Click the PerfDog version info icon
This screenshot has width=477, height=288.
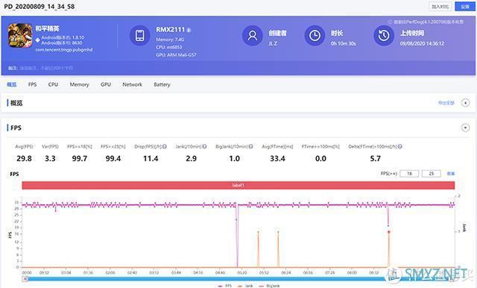[390, 22]
